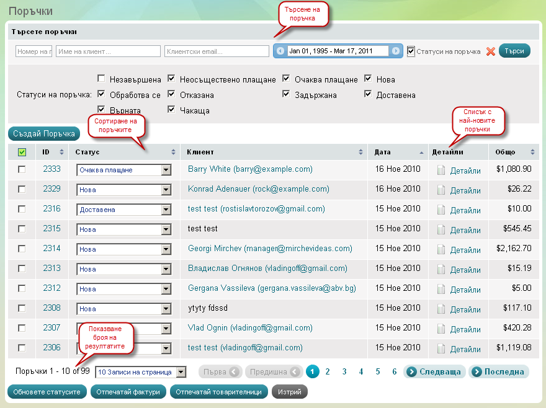Click next date range arrow icon

click(x=396, y=51)
